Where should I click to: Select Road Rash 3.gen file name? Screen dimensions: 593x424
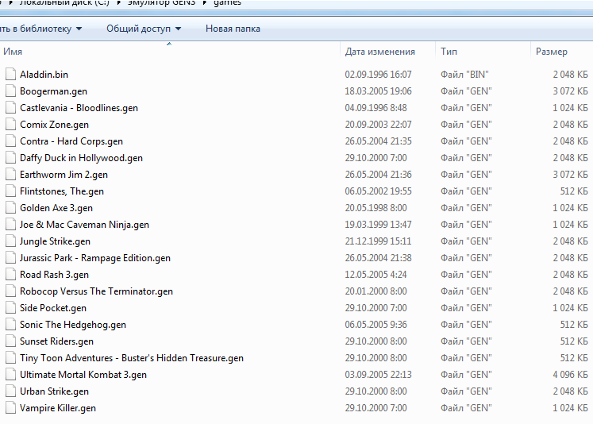tap(54, 275)
